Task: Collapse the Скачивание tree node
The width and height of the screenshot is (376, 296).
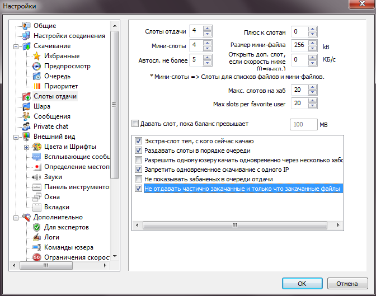Action: [x=16, y=46]
